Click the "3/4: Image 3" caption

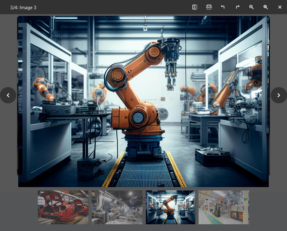(x=23, y=7)
